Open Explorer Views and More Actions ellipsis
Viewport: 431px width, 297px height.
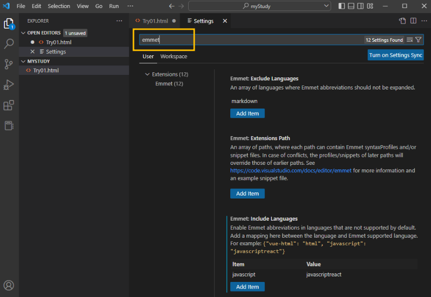(119, 21)
